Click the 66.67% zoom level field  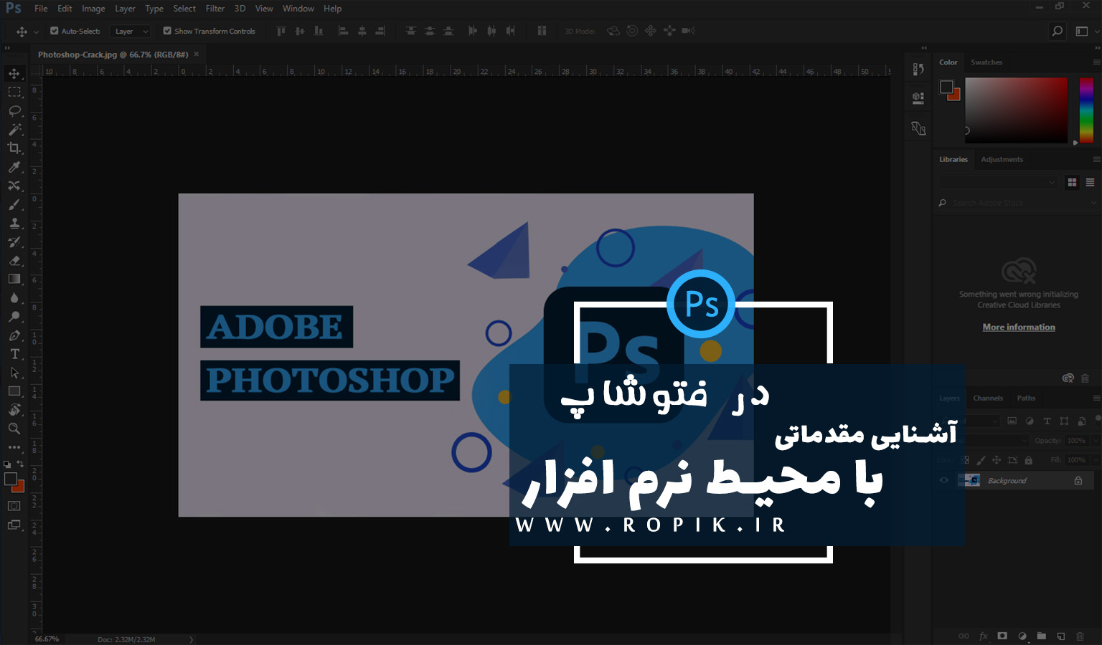click(x=47, y=639)
